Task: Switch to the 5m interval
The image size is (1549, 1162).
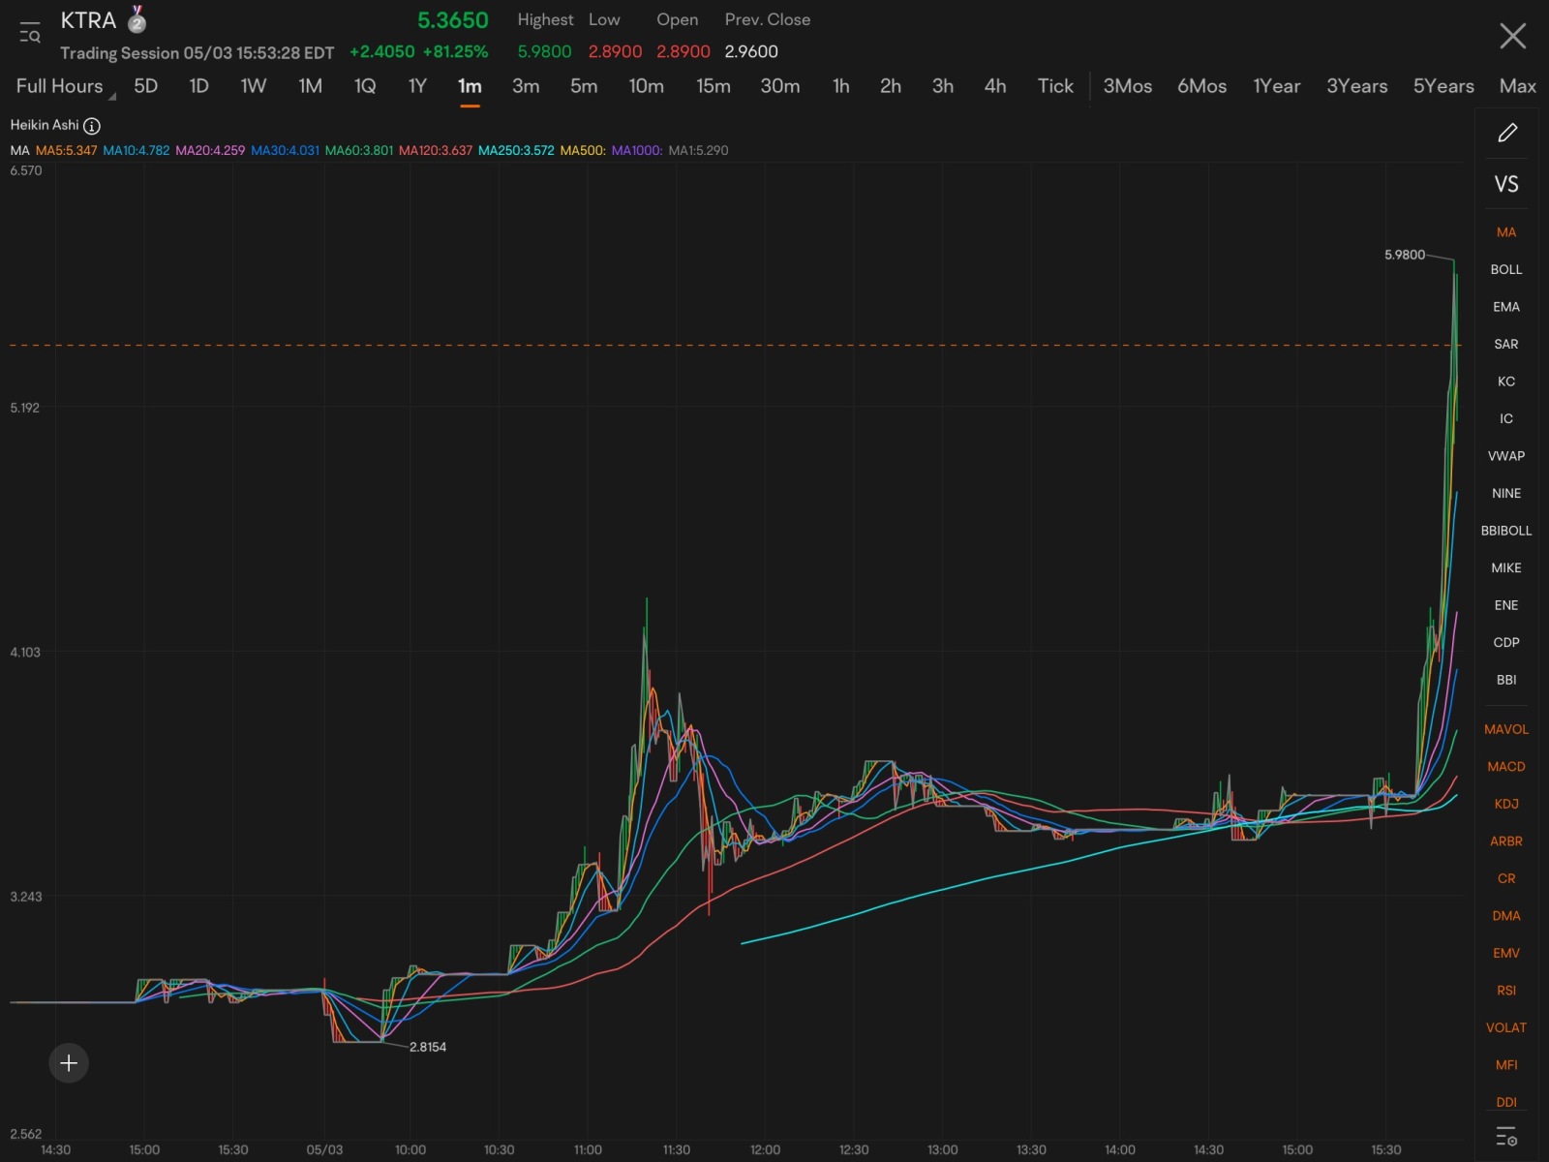Action: point(584,86)
